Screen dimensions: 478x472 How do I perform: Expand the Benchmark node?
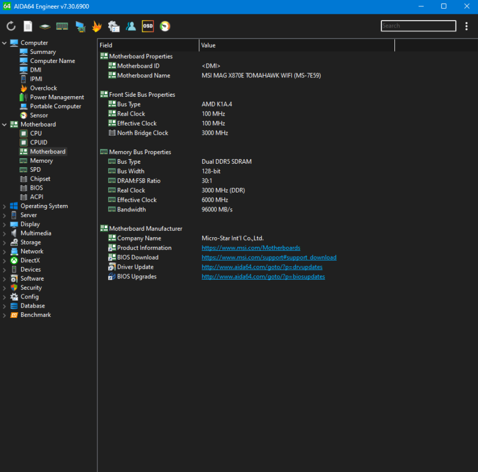pyautogui.click(x=4, y=315)
